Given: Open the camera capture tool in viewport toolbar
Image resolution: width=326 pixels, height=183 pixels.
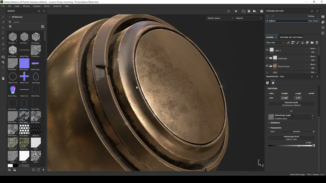Looking at the screenshot, I should pyautogui.click(x=262, y=11).
